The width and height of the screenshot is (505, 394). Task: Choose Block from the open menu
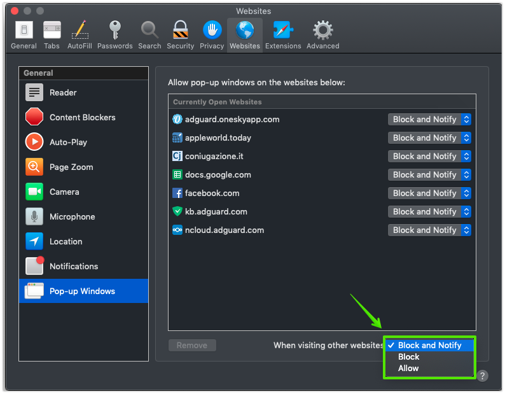tap(409, 356)
